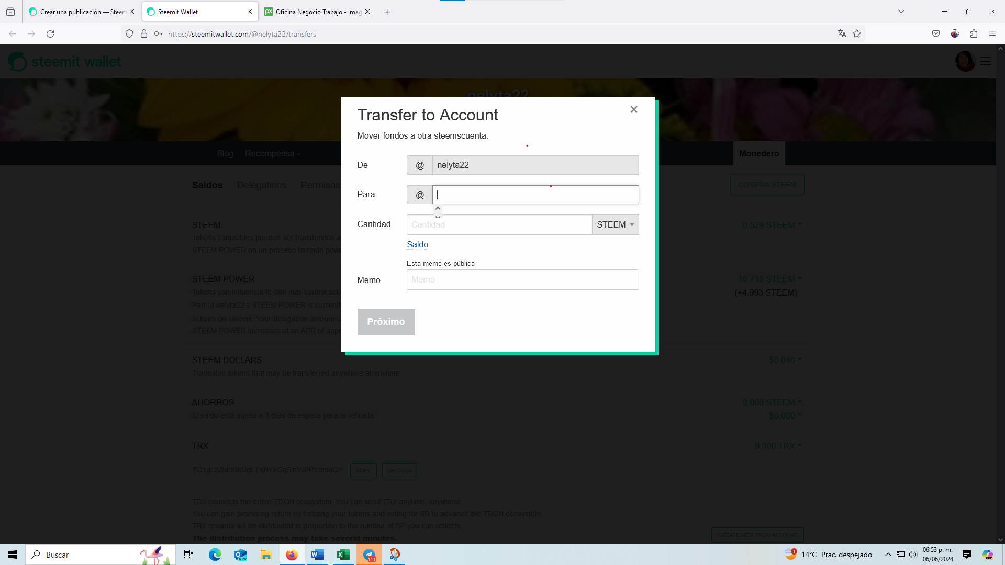The image size is (1005, 565).
Task: Click into the Cantidad amount field
Action: [x=499, y=224]
